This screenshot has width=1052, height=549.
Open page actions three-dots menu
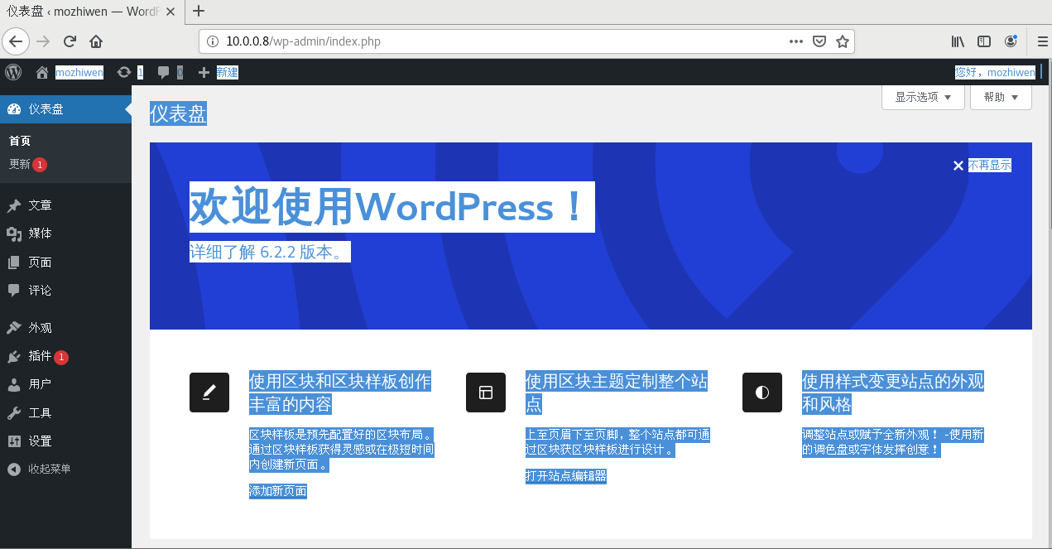coord(796,41)
